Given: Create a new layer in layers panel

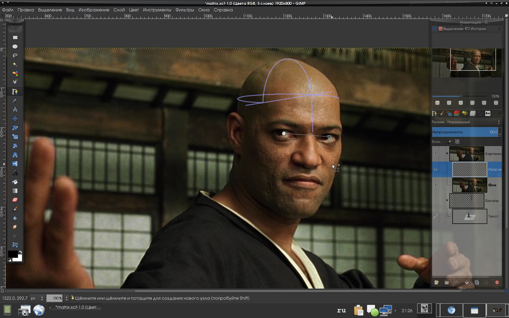Looking at the screenshot, I should pyautogui.click(x=437, y=282).
